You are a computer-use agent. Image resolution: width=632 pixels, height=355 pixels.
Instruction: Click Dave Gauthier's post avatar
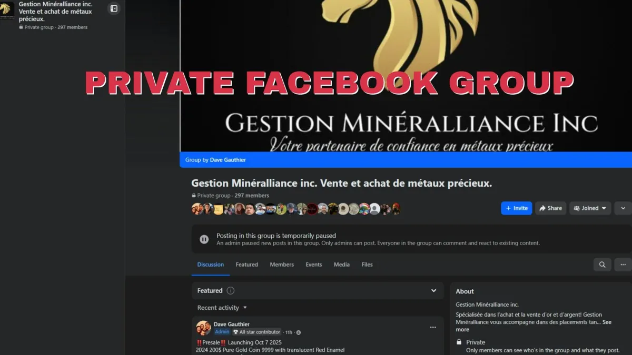point(203,328)
